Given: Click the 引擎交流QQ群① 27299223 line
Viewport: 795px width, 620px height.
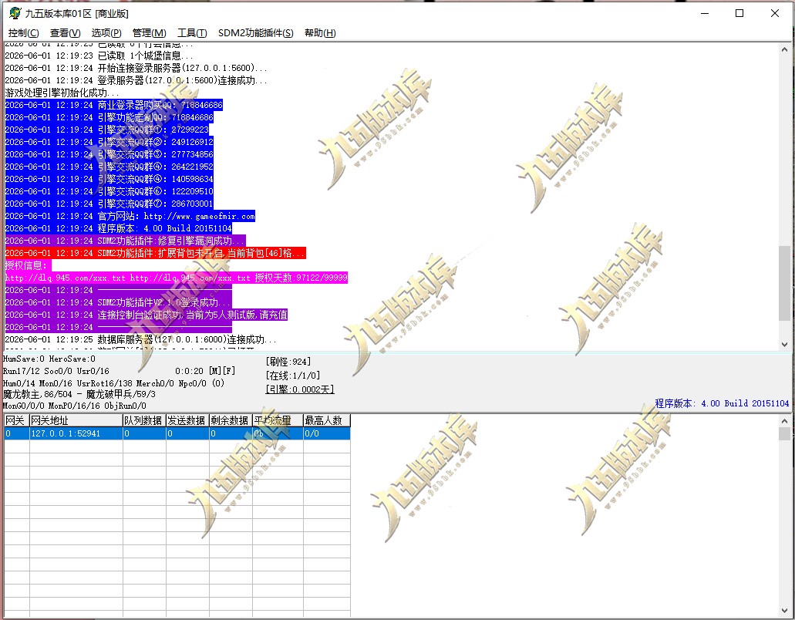Looking at the screenshot, I should point(107,130).
